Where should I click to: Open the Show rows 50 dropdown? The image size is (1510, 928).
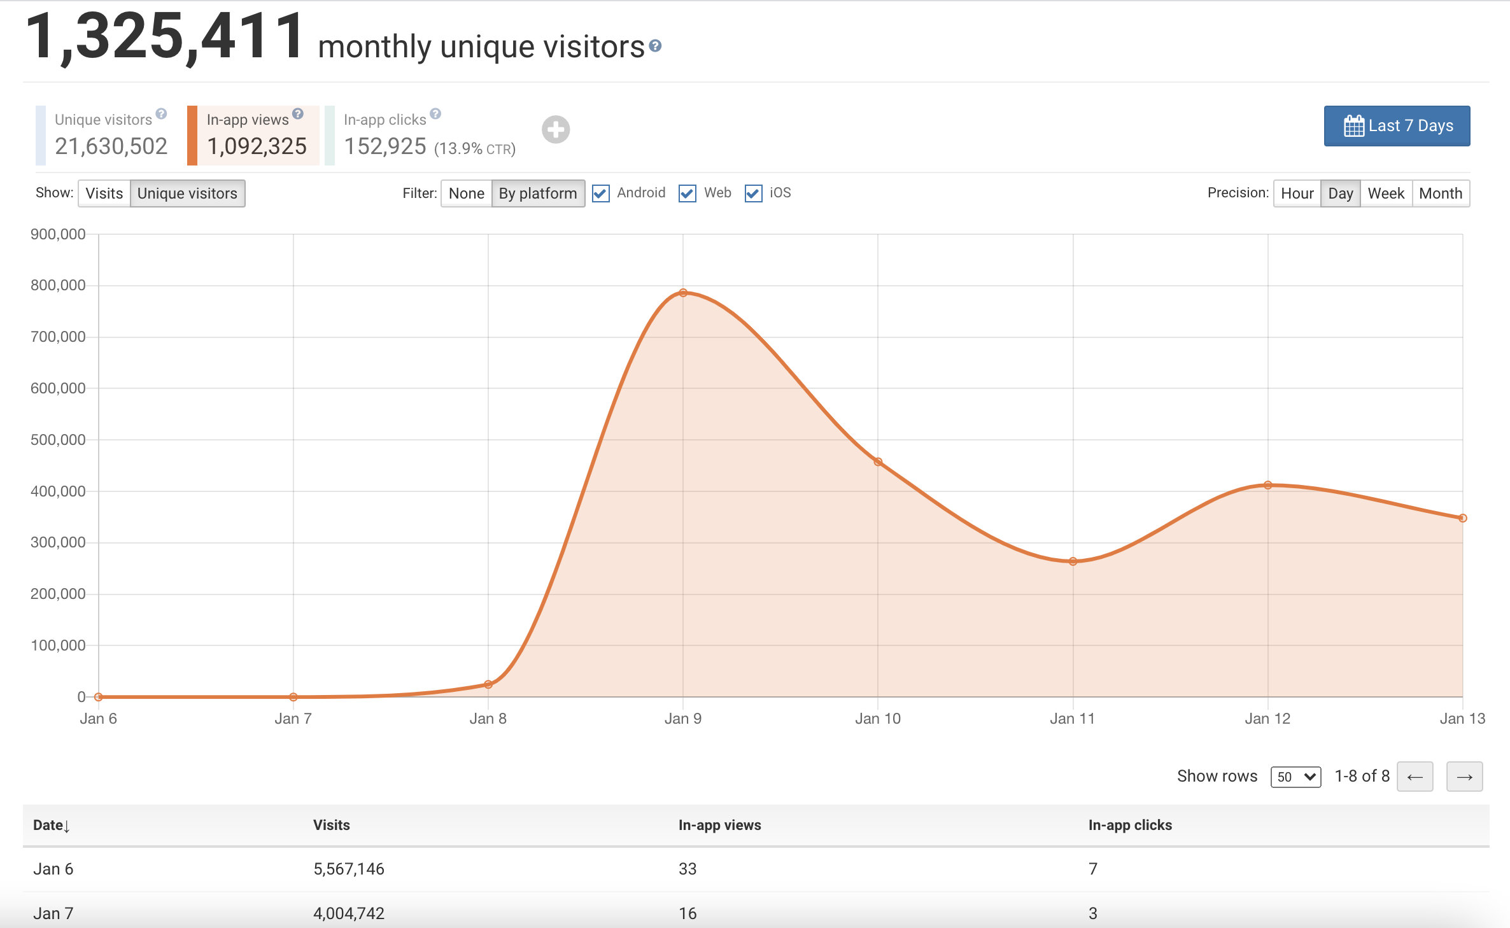pyautogui.click(x=1295, y=777)
